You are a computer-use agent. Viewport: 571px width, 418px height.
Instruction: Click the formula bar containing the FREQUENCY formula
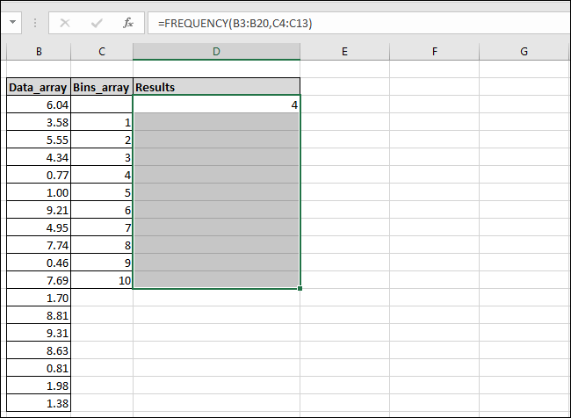coord(351,23)
